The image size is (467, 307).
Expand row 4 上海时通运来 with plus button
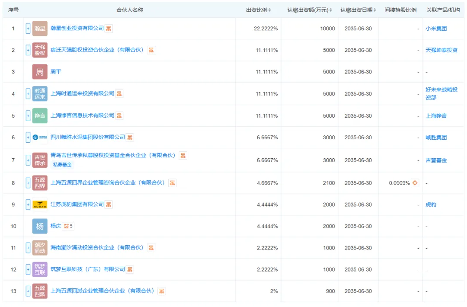[28, 94]
